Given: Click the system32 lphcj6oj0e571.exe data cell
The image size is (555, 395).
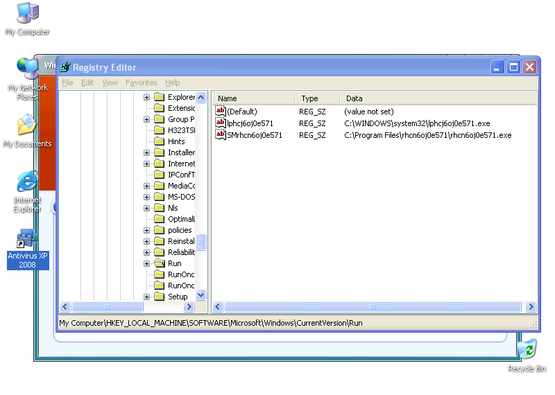Looking at the screenshot, I should pyautogui.click(x=417, y=123).
